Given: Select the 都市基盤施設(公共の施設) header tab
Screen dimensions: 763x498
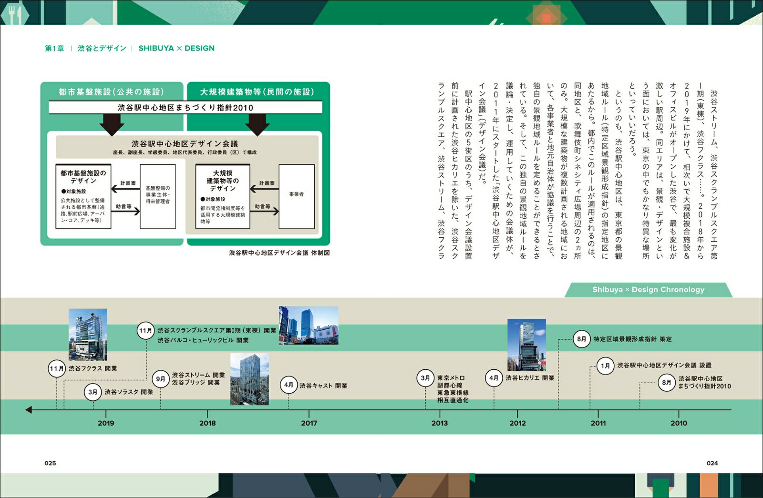Looking at the screenshot, I should [112, 91].
